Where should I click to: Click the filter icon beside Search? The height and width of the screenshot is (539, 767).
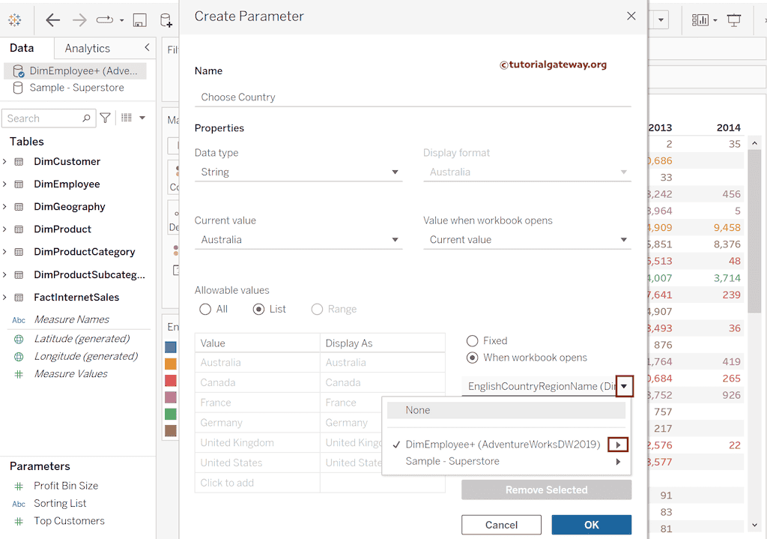(106, 118)
